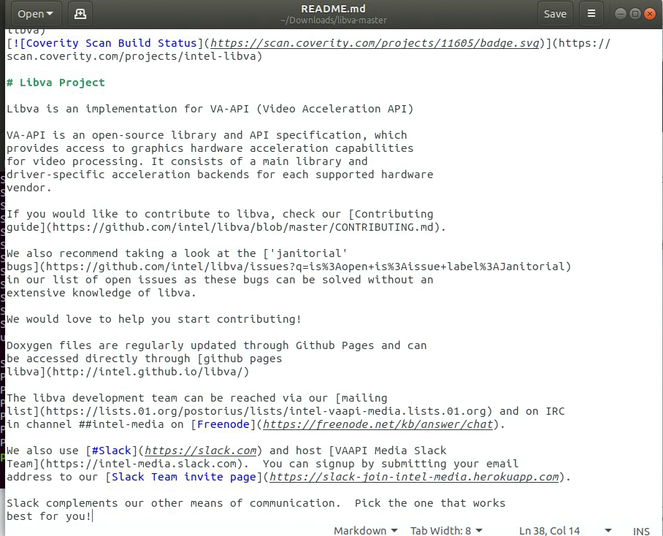Maximize the gedit window

point(636,13)
